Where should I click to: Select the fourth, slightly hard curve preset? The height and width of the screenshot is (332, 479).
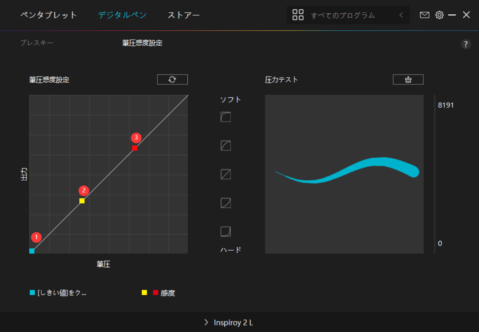pyautogui.click(x=225, y=203)
